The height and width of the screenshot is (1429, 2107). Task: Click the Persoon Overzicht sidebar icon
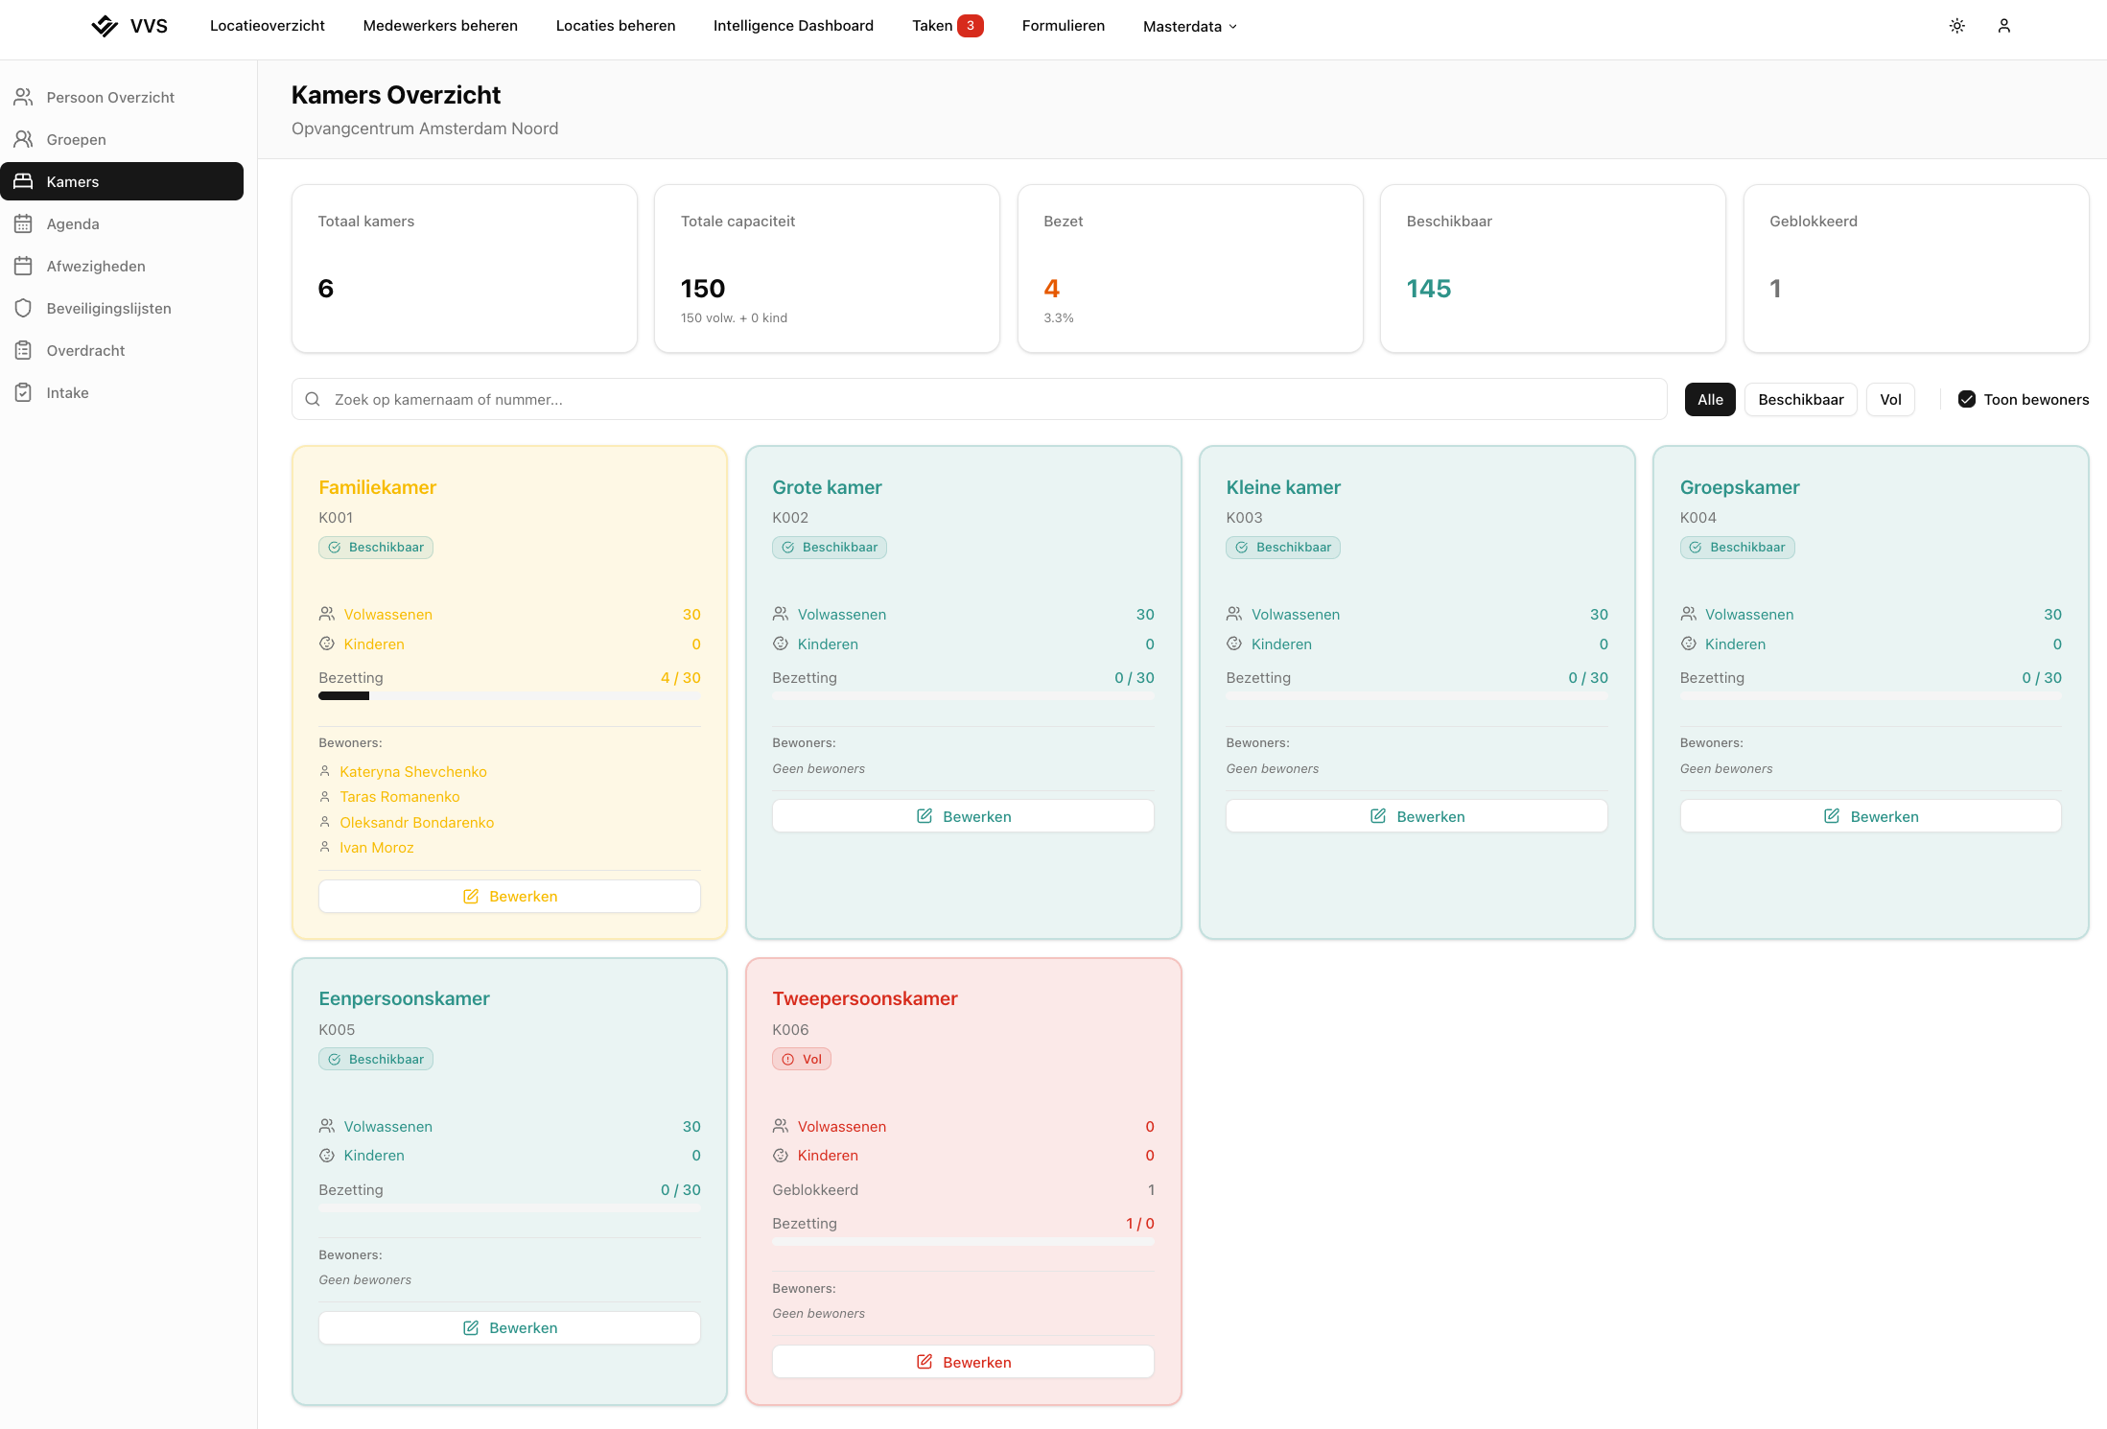(24, 97)
